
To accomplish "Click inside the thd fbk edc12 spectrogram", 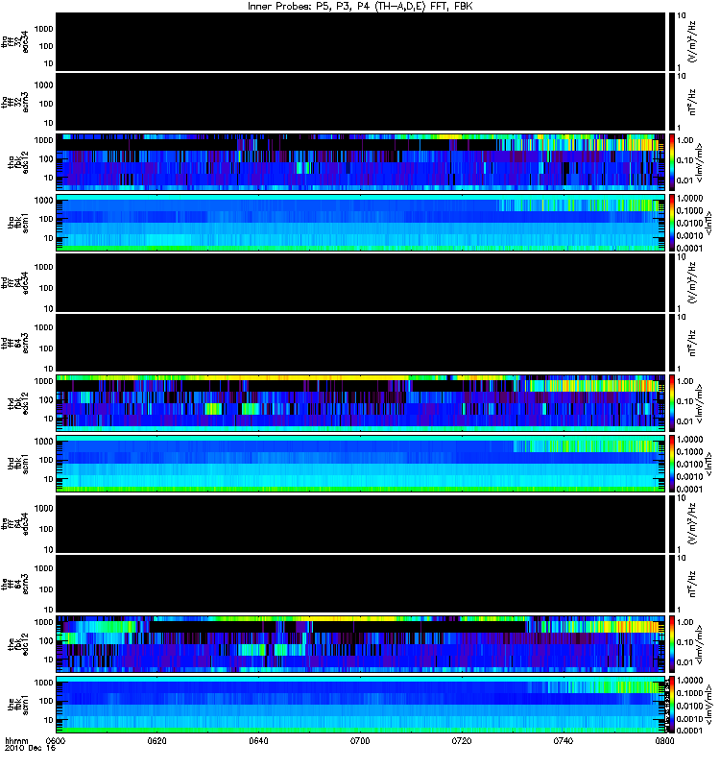I will click(360, 403).
